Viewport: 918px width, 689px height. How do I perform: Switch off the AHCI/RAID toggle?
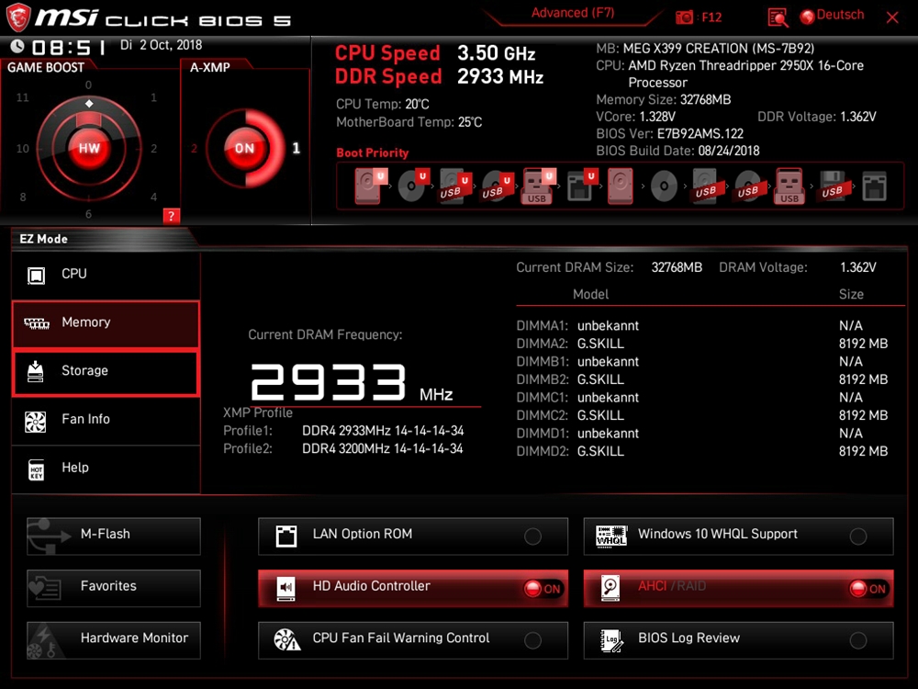point(868,589)
